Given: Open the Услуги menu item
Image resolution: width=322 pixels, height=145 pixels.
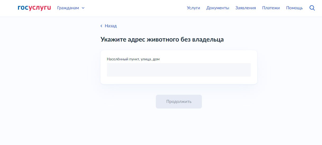Looking at the screenshot, I should tap(193, 8).
